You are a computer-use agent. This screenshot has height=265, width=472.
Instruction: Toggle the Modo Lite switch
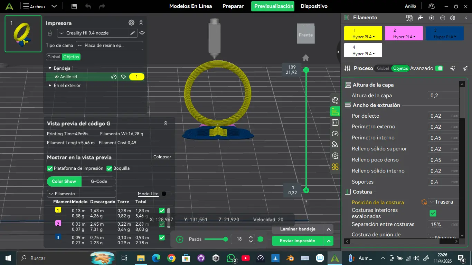click(x=166, y=194)
